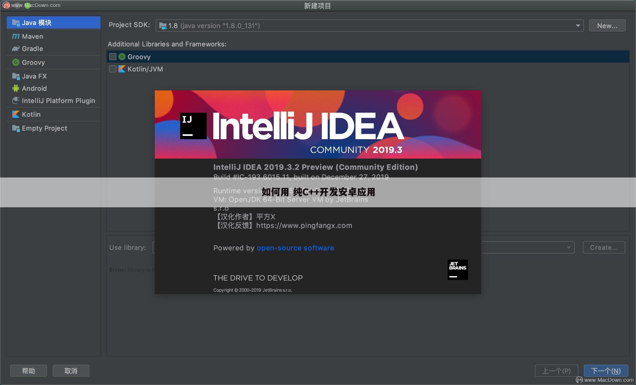Open the open-source software link
Screen dimensions: 636x385
(295, 248)
